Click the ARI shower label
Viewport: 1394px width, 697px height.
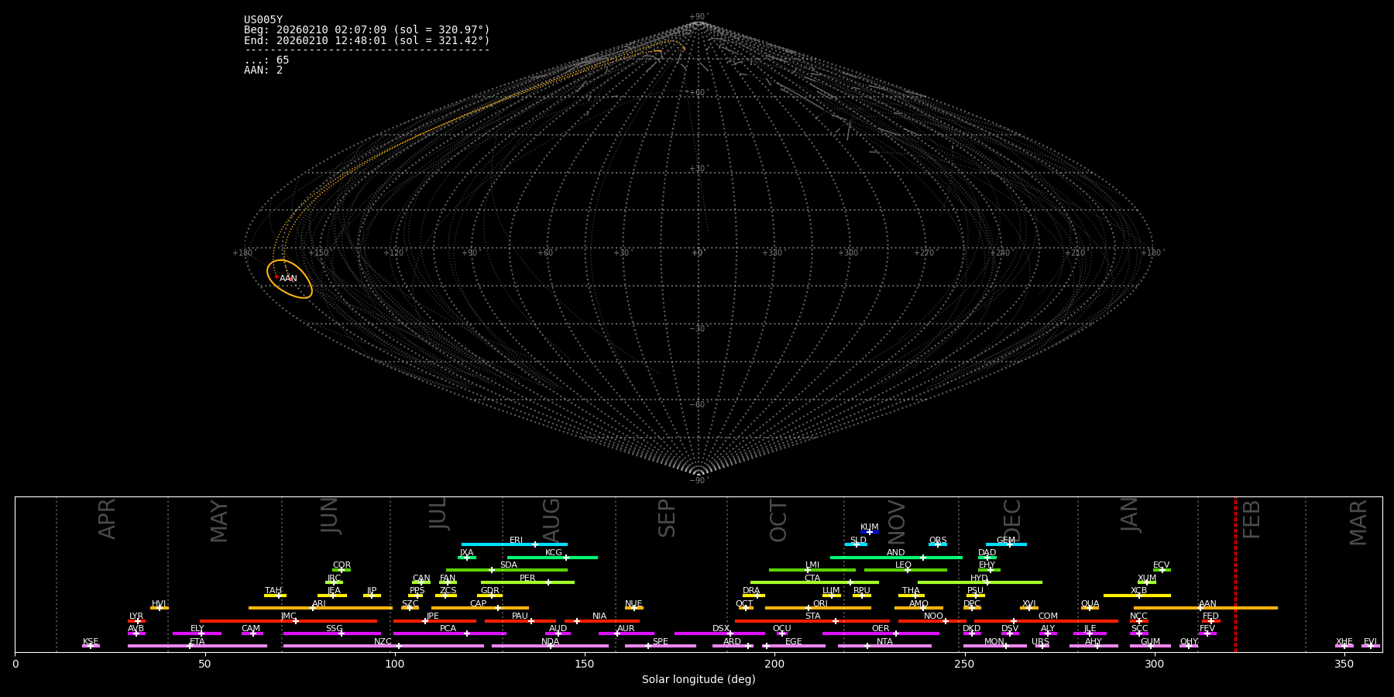click(318, 604)
